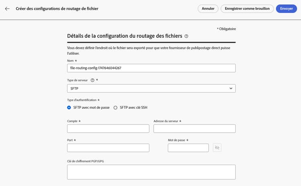Focus the Mot de passe field
Viewport: 301px width, 186px height.
coord(188,148)
